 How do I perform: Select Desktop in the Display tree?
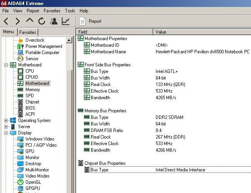(x=33, y=164)
